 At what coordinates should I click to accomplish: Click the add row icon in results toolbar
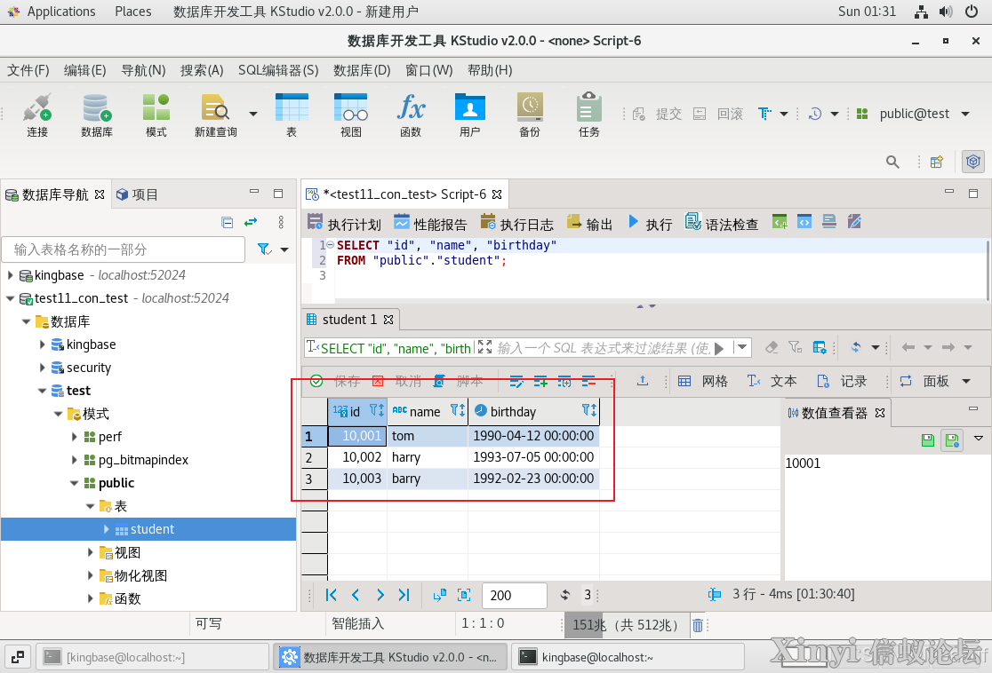540,381
